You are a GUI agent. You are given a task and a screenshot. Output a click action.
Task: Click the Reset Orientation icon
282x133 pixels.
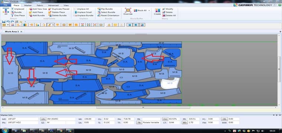coord(99,16)
